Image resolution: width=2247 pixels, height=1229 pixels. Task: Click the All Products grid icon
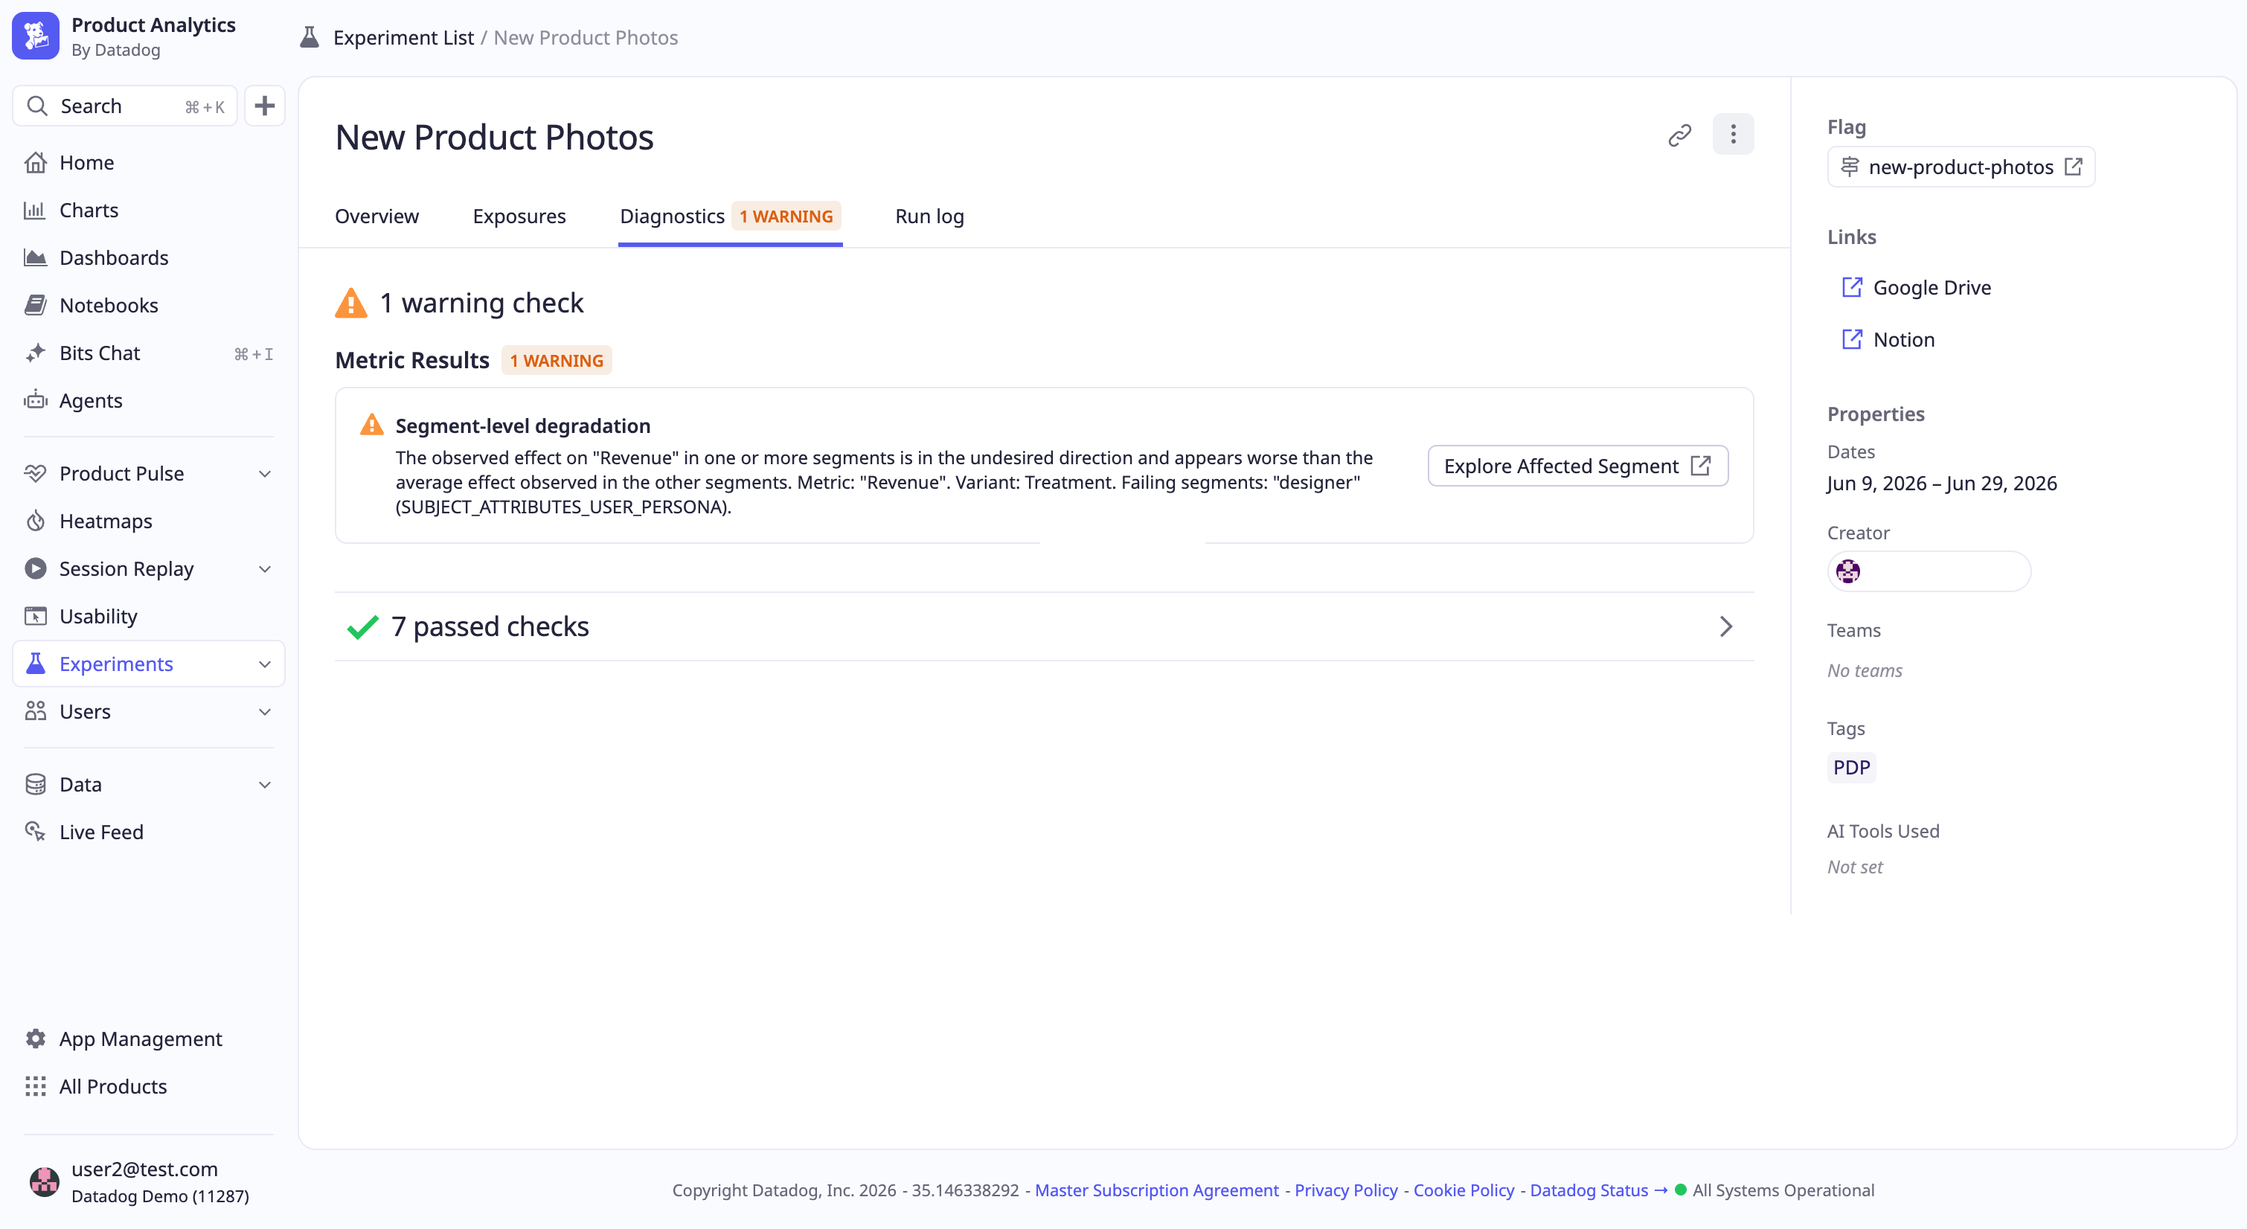(x=36, y=1086)
